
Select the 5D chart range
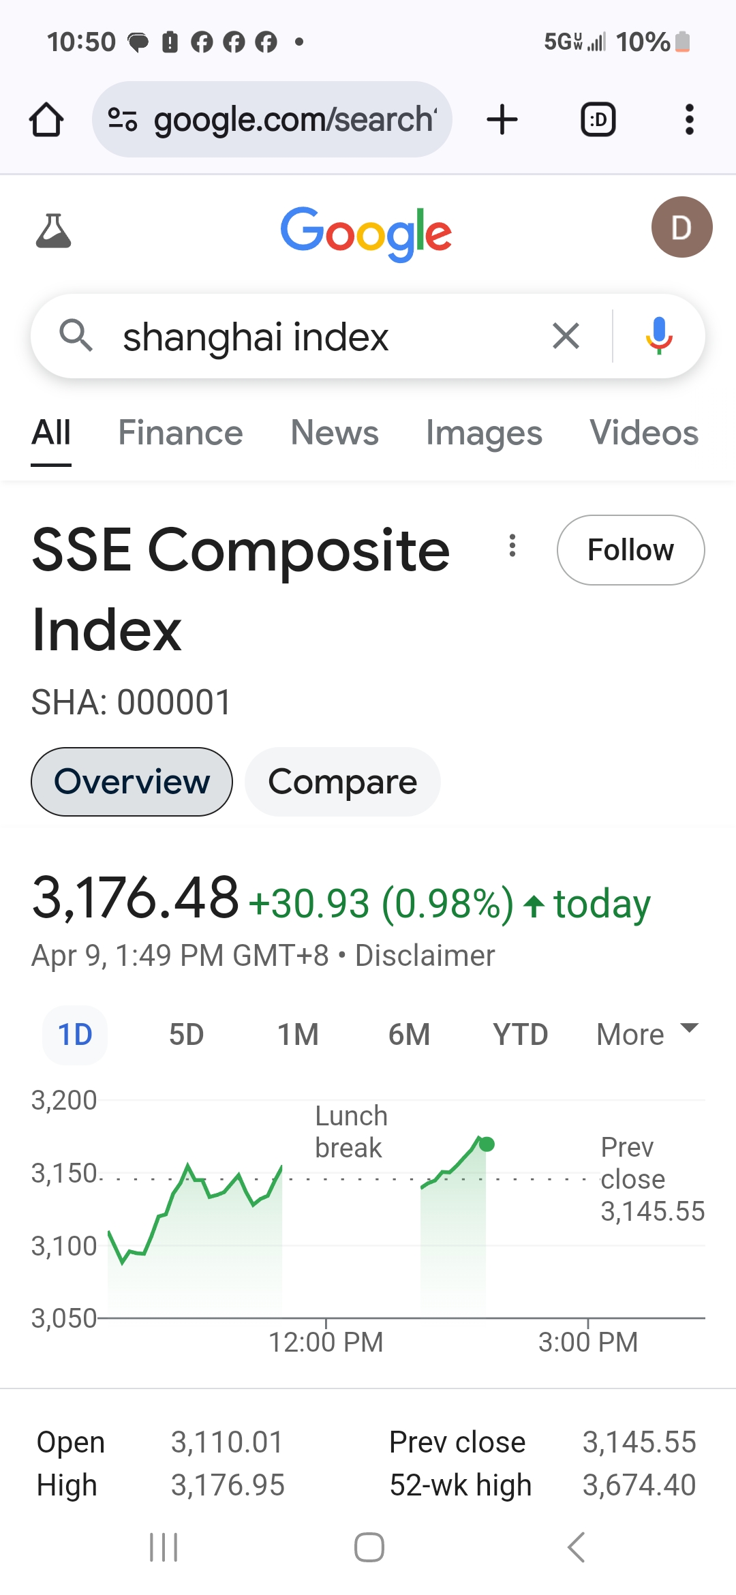point(186,1035)
